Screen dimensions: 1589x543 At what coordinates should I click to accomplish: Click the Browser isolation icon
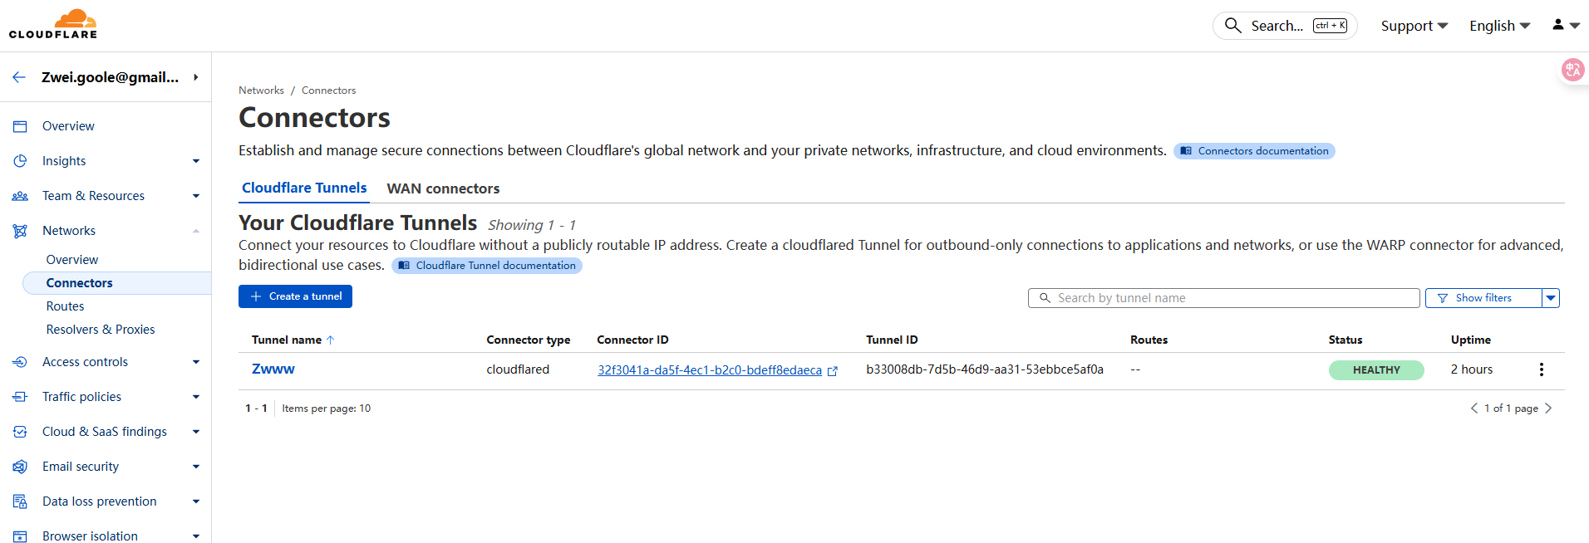[20, 536]
